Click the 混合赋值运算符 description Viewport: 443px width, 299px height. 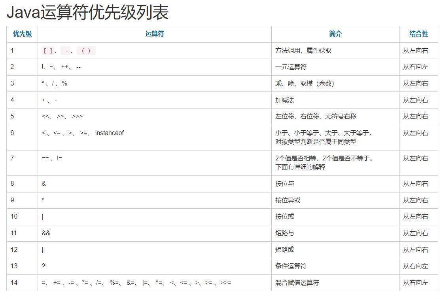[x=297, y=283]
